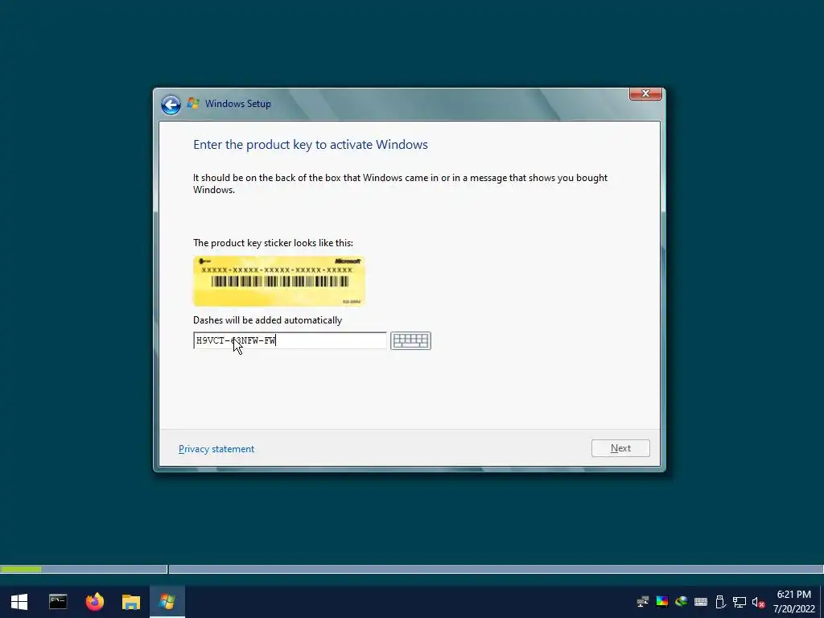Image resolution: width=824 pixels, height=618 pixels.
Task: Open the network computers tray icon
Action: click(x=642, y=602)
